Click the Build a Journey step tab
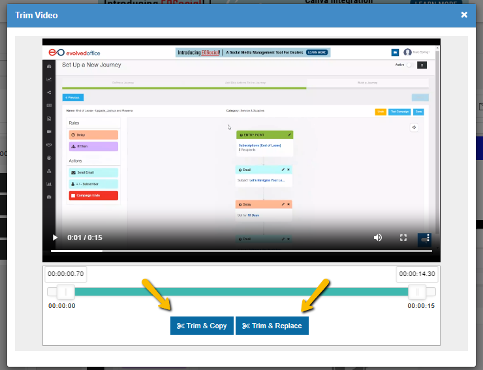This screenshot has width=483, height=370. [x=367, y=83]
